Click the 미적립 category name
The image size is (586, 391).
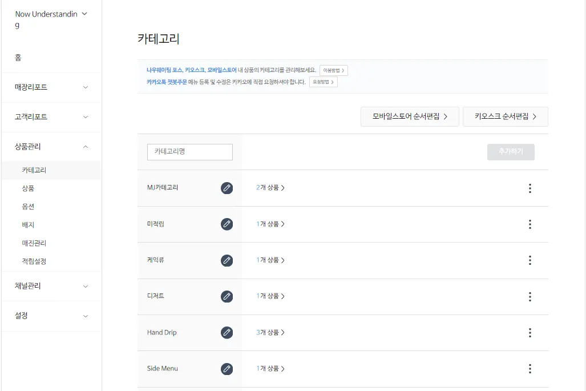(x=155, y=224)
